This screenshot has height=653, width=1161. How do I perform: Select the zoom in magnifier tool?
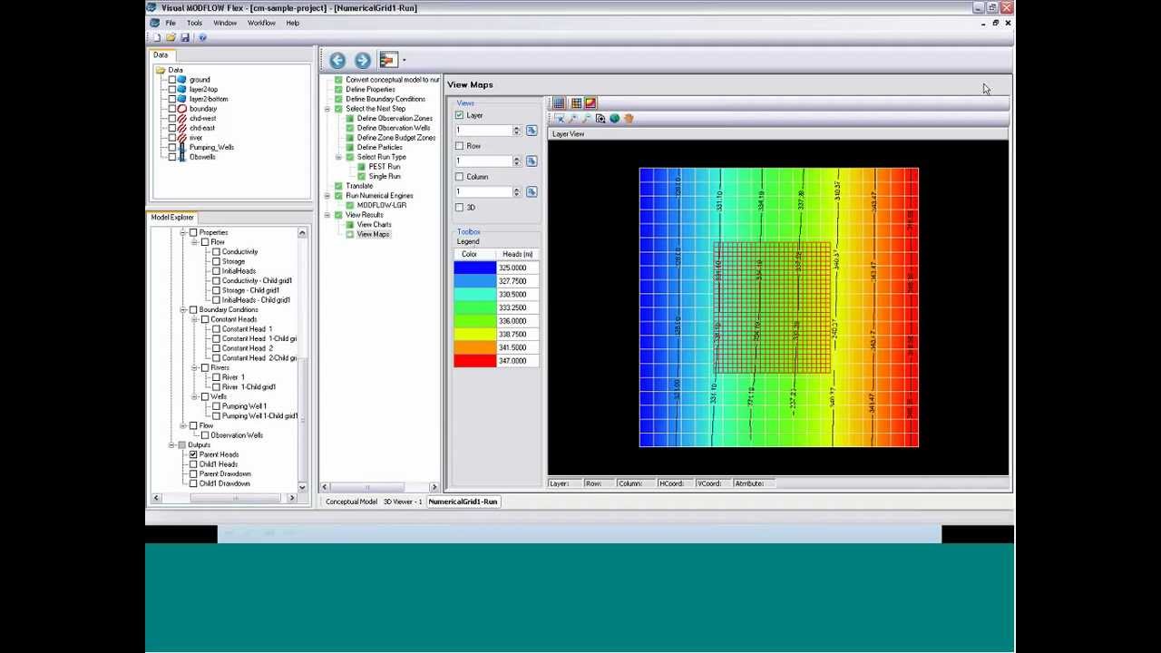[x=573, y=119]
